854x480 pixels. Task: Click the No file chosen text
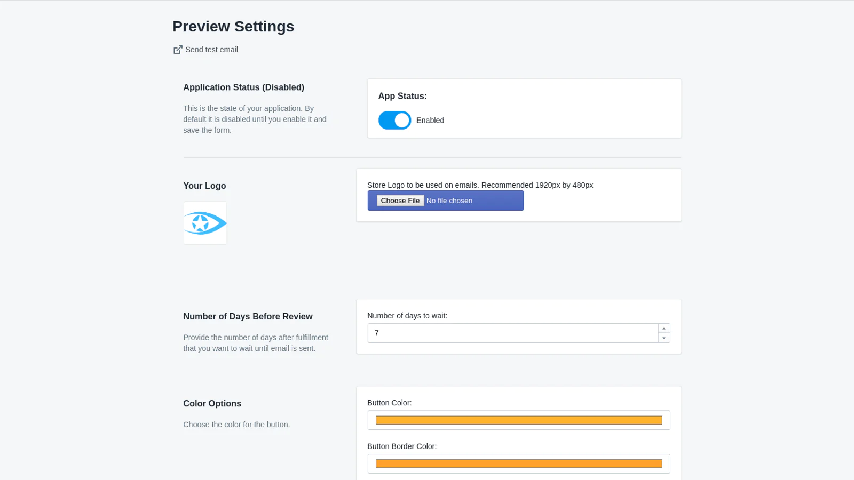click(449, 201)
